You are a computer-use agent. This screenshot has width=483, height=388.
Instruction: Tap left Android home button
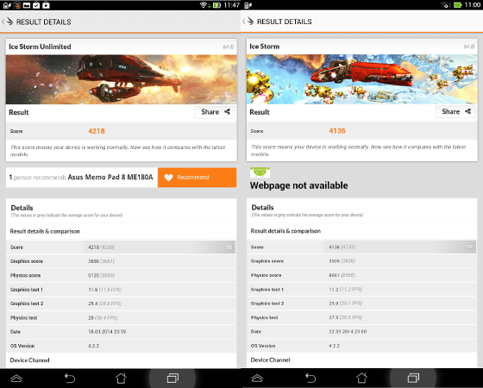pos(121,378)
